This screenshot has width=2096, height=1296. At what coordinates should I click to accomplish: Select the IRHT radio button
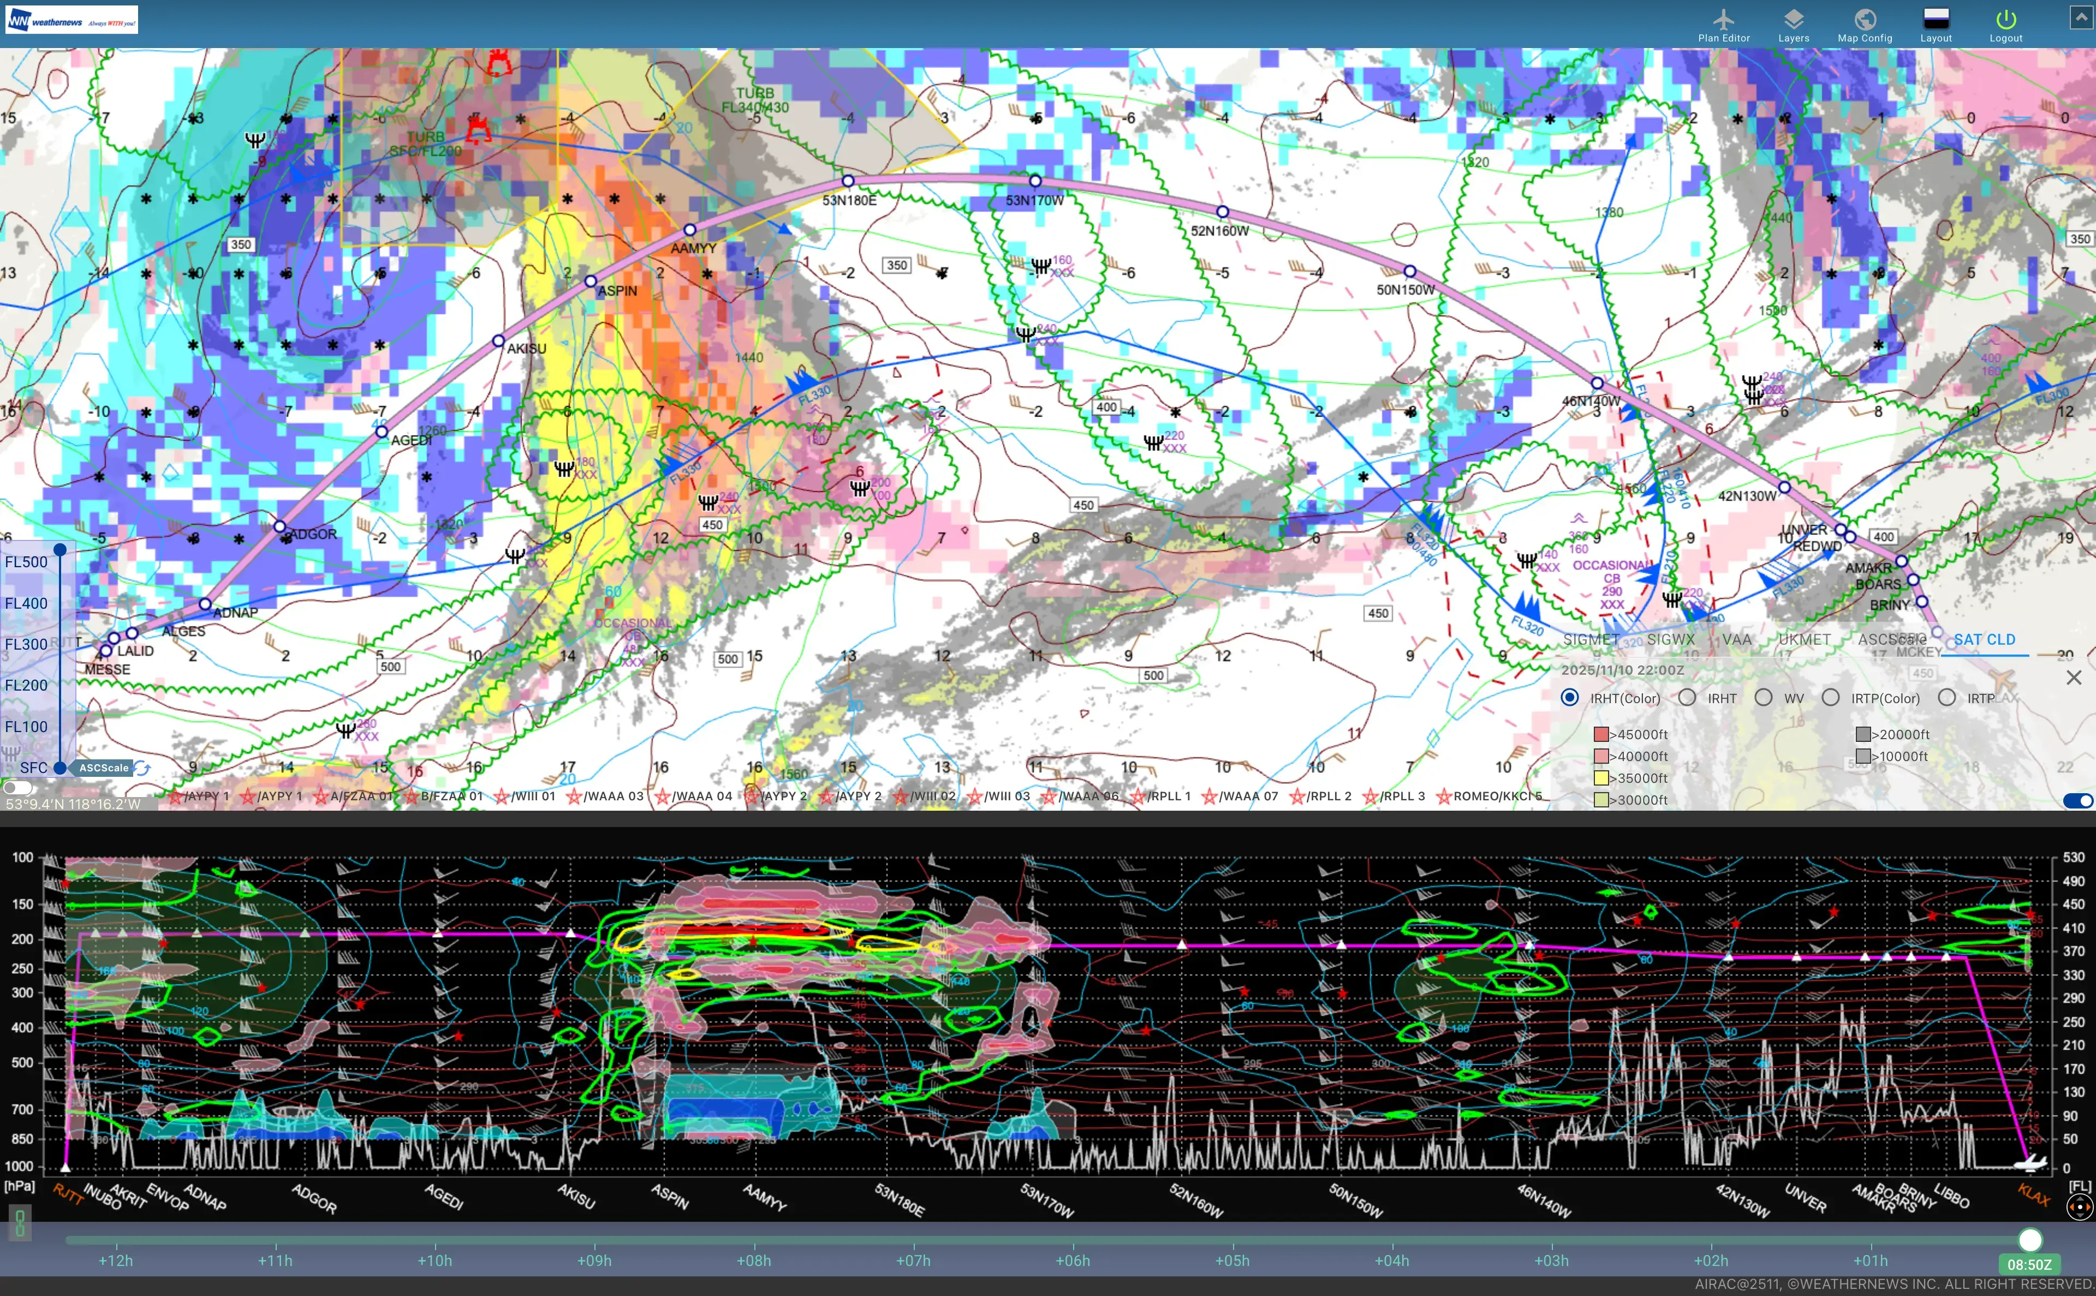1687,698
